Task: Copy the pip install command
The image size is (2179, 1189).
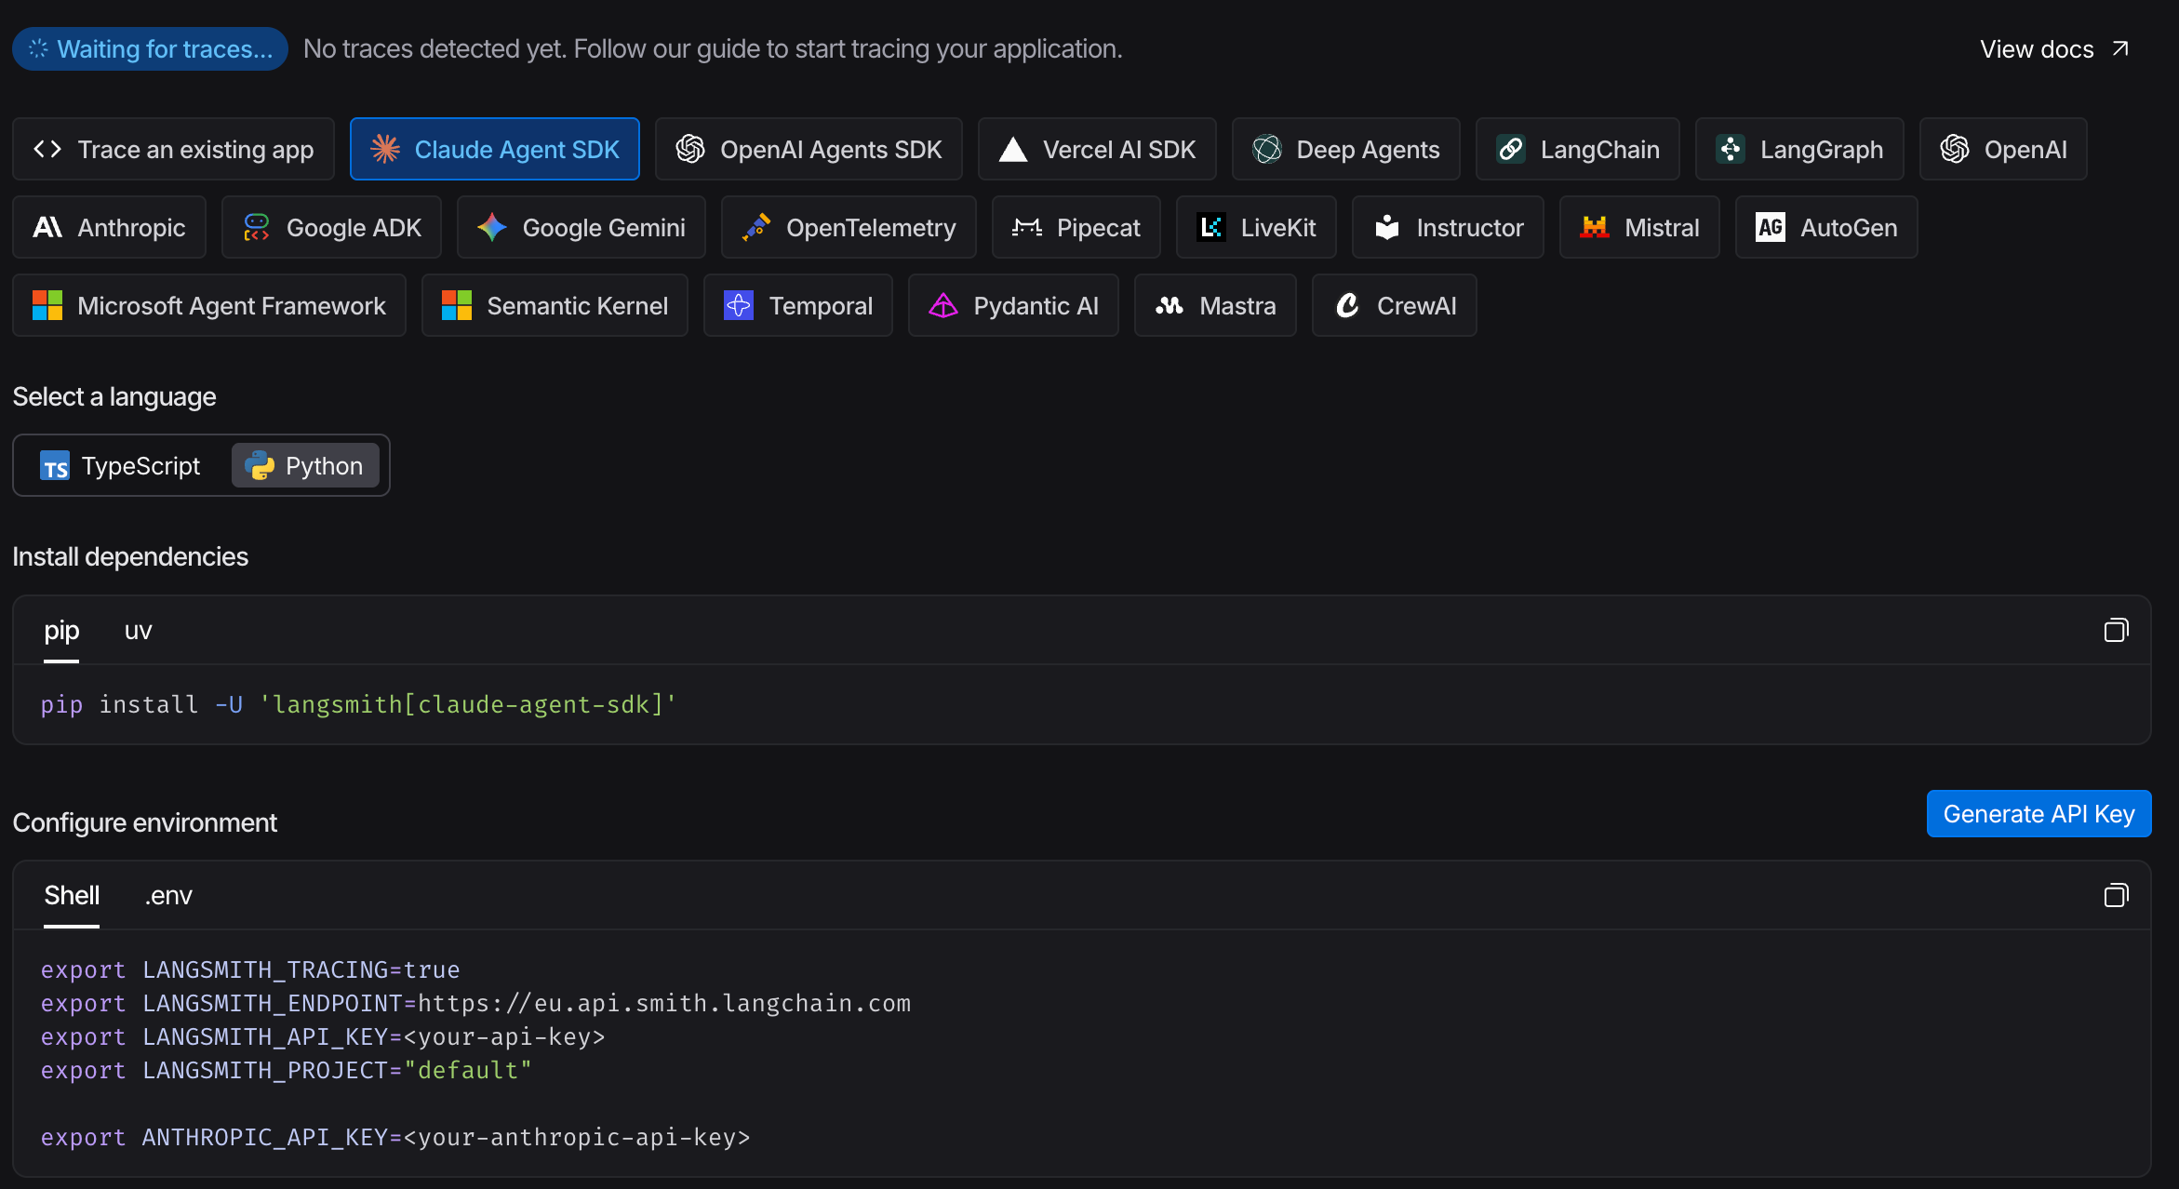Action: (x=2116, y=631)
